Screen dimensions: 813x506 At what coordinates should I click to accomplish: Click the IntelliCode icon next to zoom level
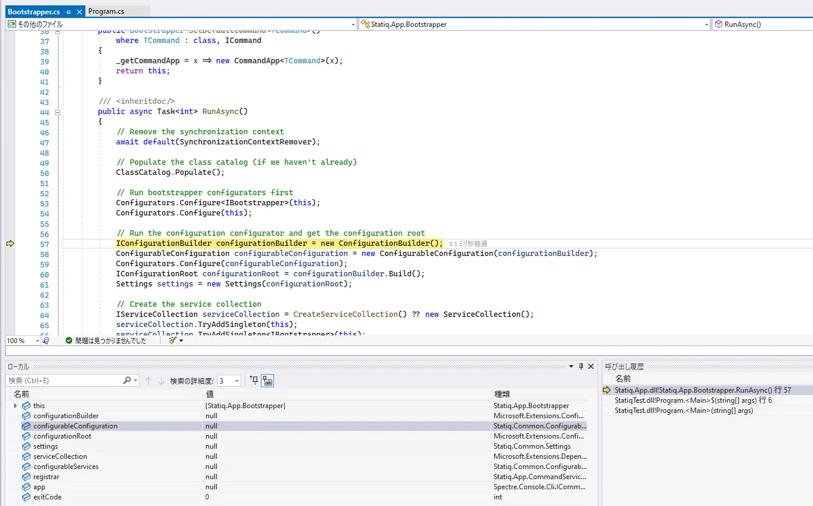[46, 340]
